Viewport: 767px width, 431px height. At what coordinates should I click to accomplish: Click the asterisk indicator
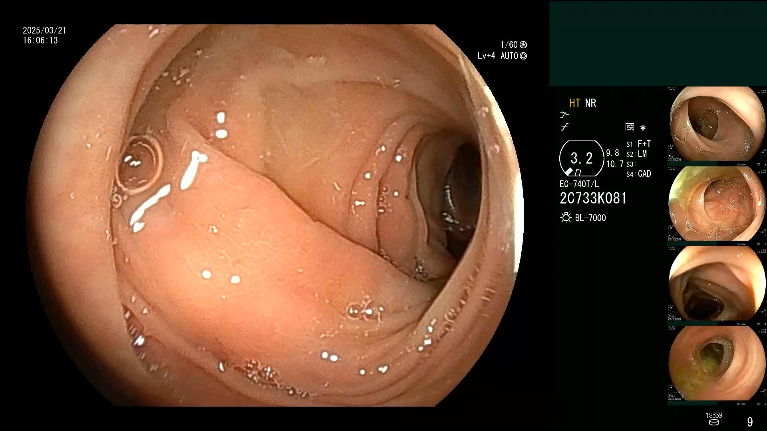pyautogui.click(x=643, y=128)
